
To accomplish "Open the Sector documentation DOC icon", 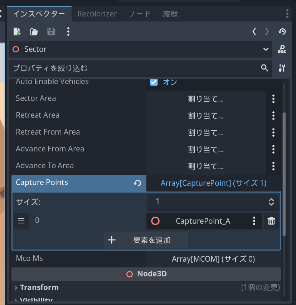I will 282,49.
